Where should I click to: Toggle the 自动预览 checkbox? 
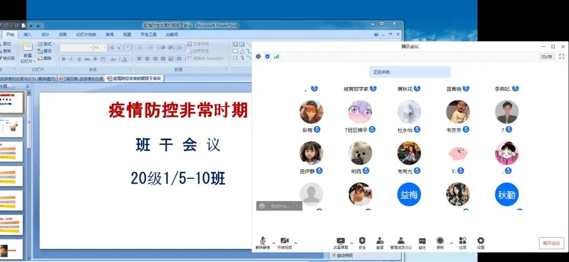pyautogui.click(x=334, y=256)
